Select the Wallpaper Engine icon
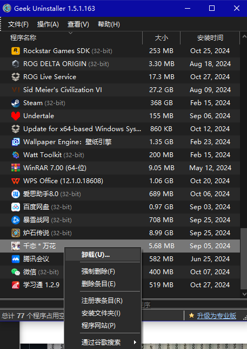The image size is (247, 349). click(x=16, y=142)
